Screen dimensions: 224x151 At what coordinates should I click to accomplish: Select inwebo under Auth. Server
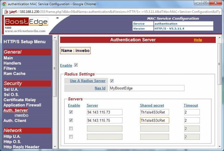22,115
